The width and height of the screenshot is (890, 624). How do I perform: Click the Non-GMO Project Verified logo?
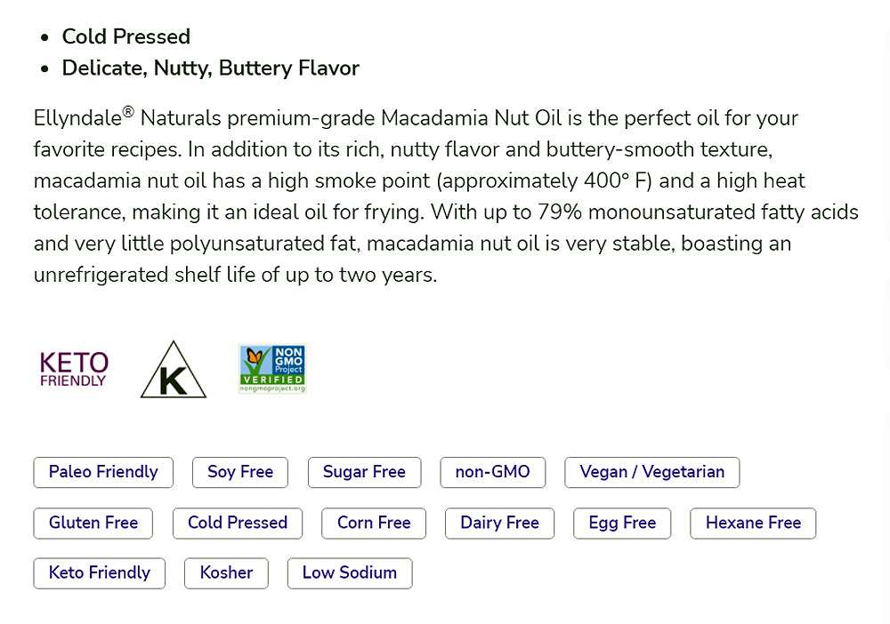click(x=272, y=369)
